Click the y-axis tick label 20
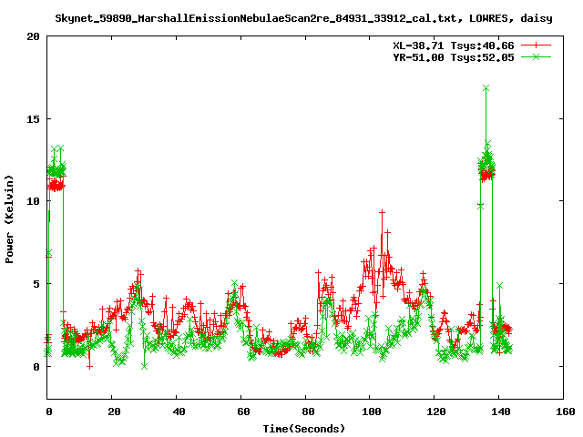 [x=33, y=36]
